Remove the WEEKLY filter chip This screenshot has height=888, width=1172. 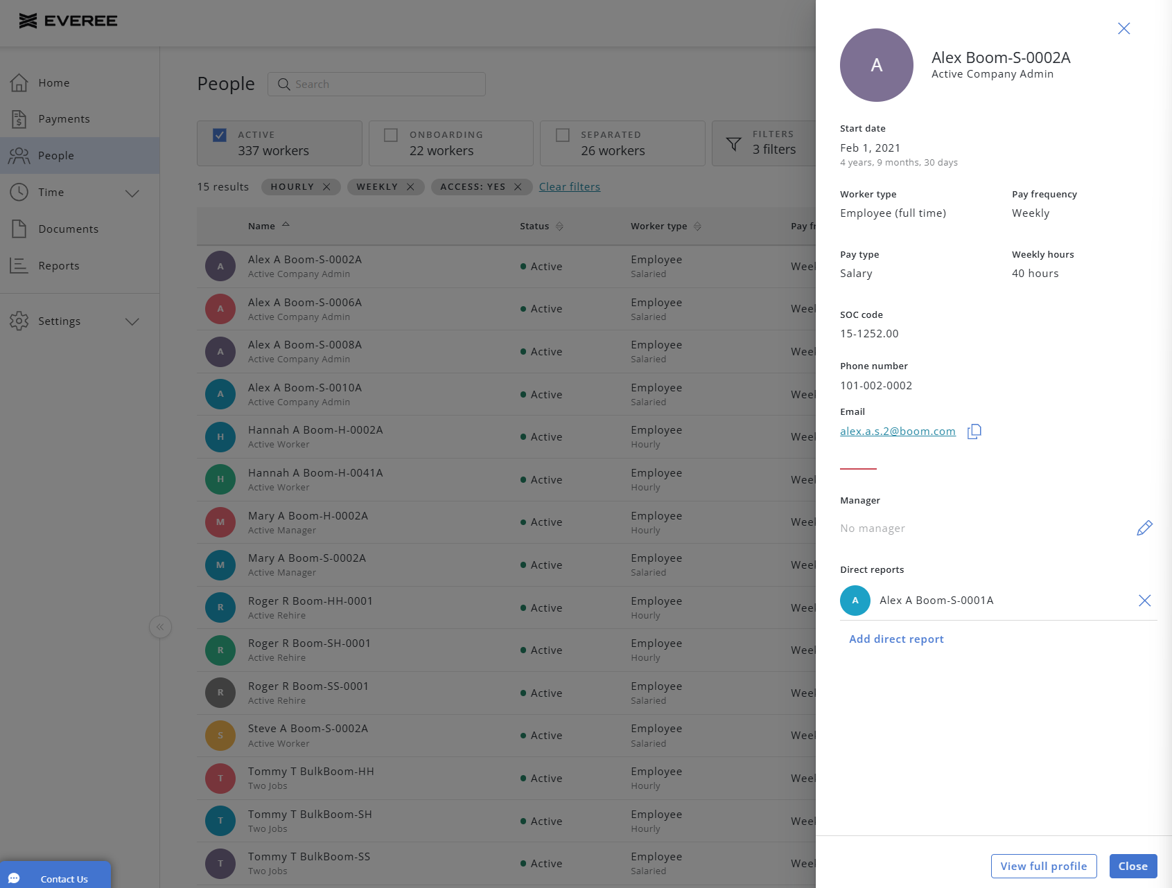[410, 187]
